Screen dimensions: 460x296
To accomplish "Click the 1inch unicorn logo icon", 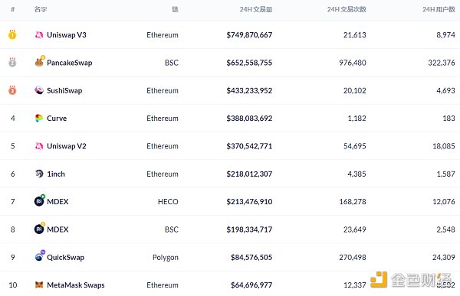I will pos(39,174).
